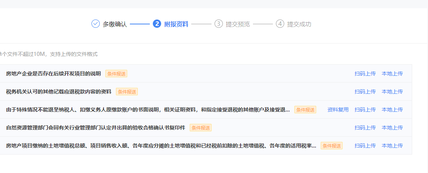428x173 pixels.
Task: Select the 多缴确认 step label
Action: (x=115, y=24)
